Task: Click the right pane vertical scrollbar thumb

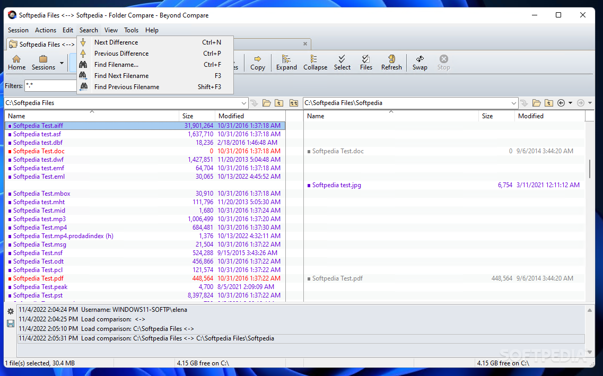Action: click(x=590, y=169)
